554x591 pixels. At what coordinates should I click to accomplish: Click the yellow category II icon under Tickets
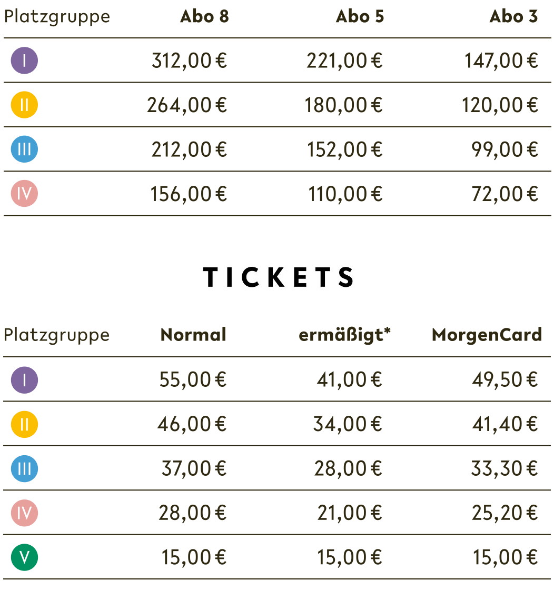click(x=24, y=424)
